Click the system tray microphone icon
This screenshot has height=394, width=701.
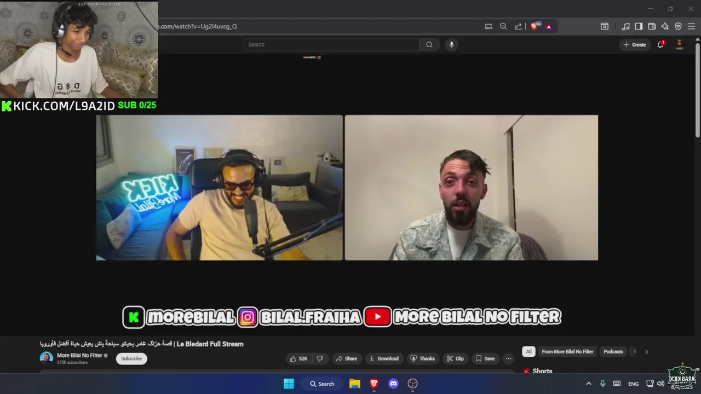tap(602, 384)
